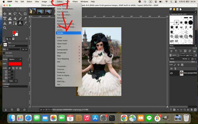
Task: Expand the layer Mode dropdown showing Normal
Action: coord(186,59)
